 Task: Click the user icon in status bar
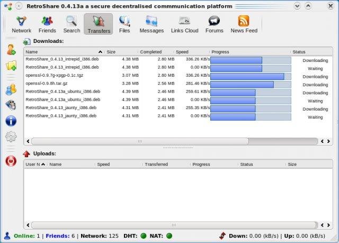7,236
